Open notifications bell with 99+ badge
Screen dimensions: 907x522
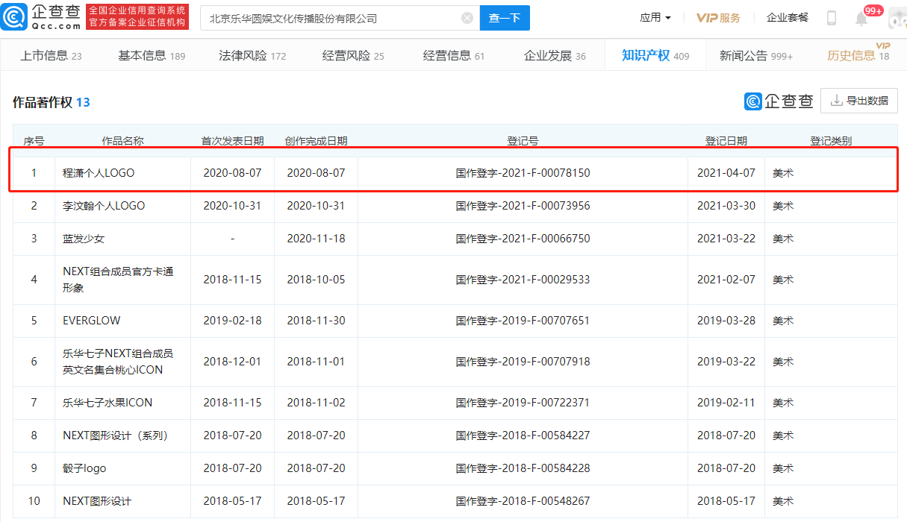[861, 19]
